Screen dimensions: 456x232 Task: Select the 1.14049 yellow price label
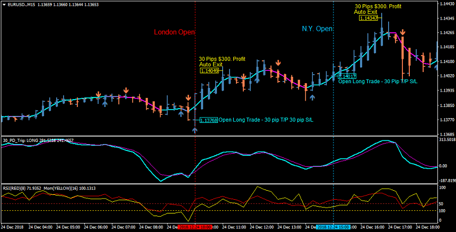coord(209,70)
